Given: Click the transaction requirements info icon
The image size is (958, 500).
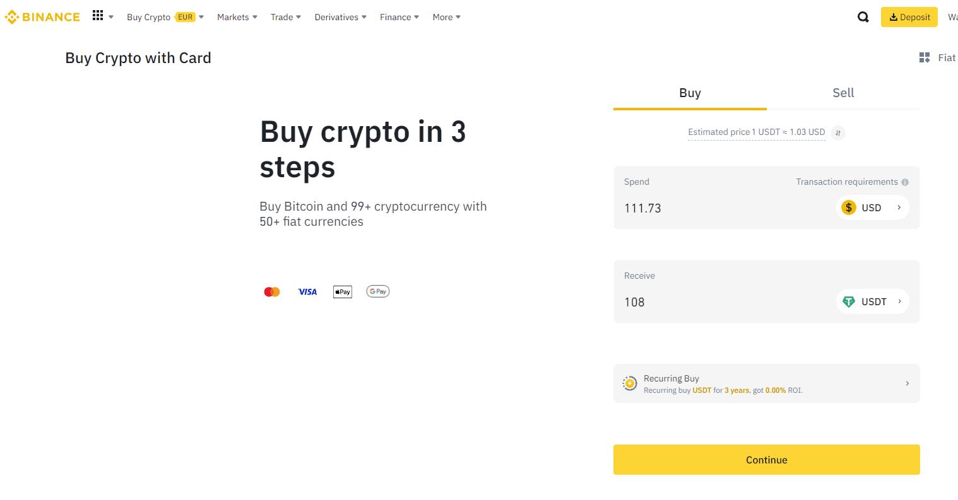Looking at the screenshot, I should 905,182.
